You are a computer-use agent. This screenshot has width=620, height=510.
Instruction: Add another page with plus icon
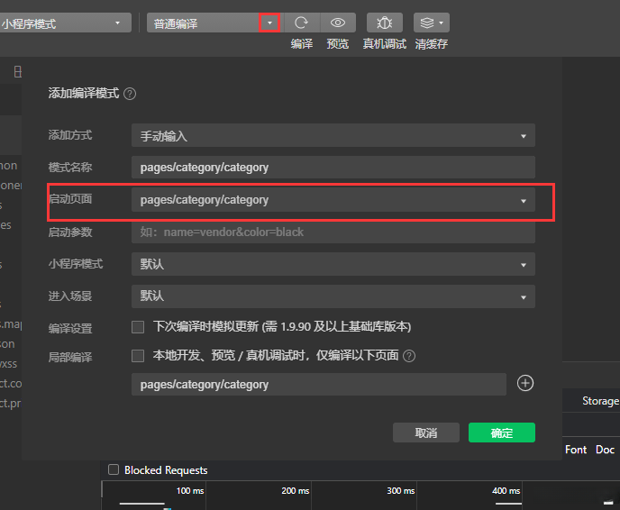(525, 383)
